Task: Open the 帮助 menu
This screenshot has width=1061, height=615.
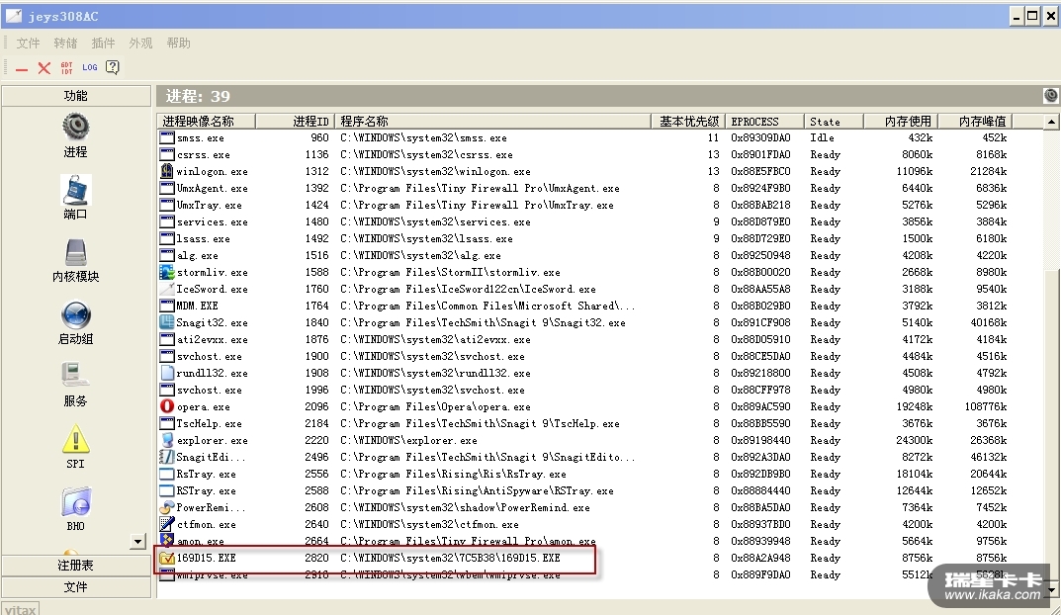Action: [179, 44]
